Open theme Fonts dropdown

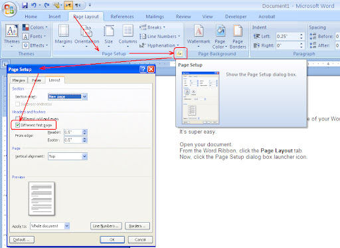35,37
